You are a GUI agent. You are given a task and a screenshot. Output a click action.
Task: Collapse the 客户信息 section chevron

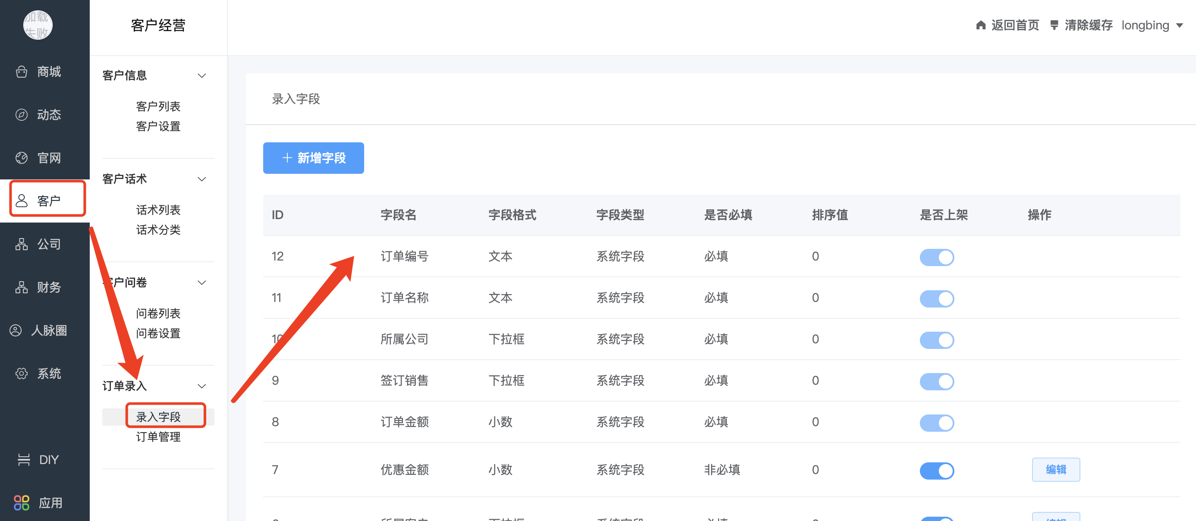(201, 75)
